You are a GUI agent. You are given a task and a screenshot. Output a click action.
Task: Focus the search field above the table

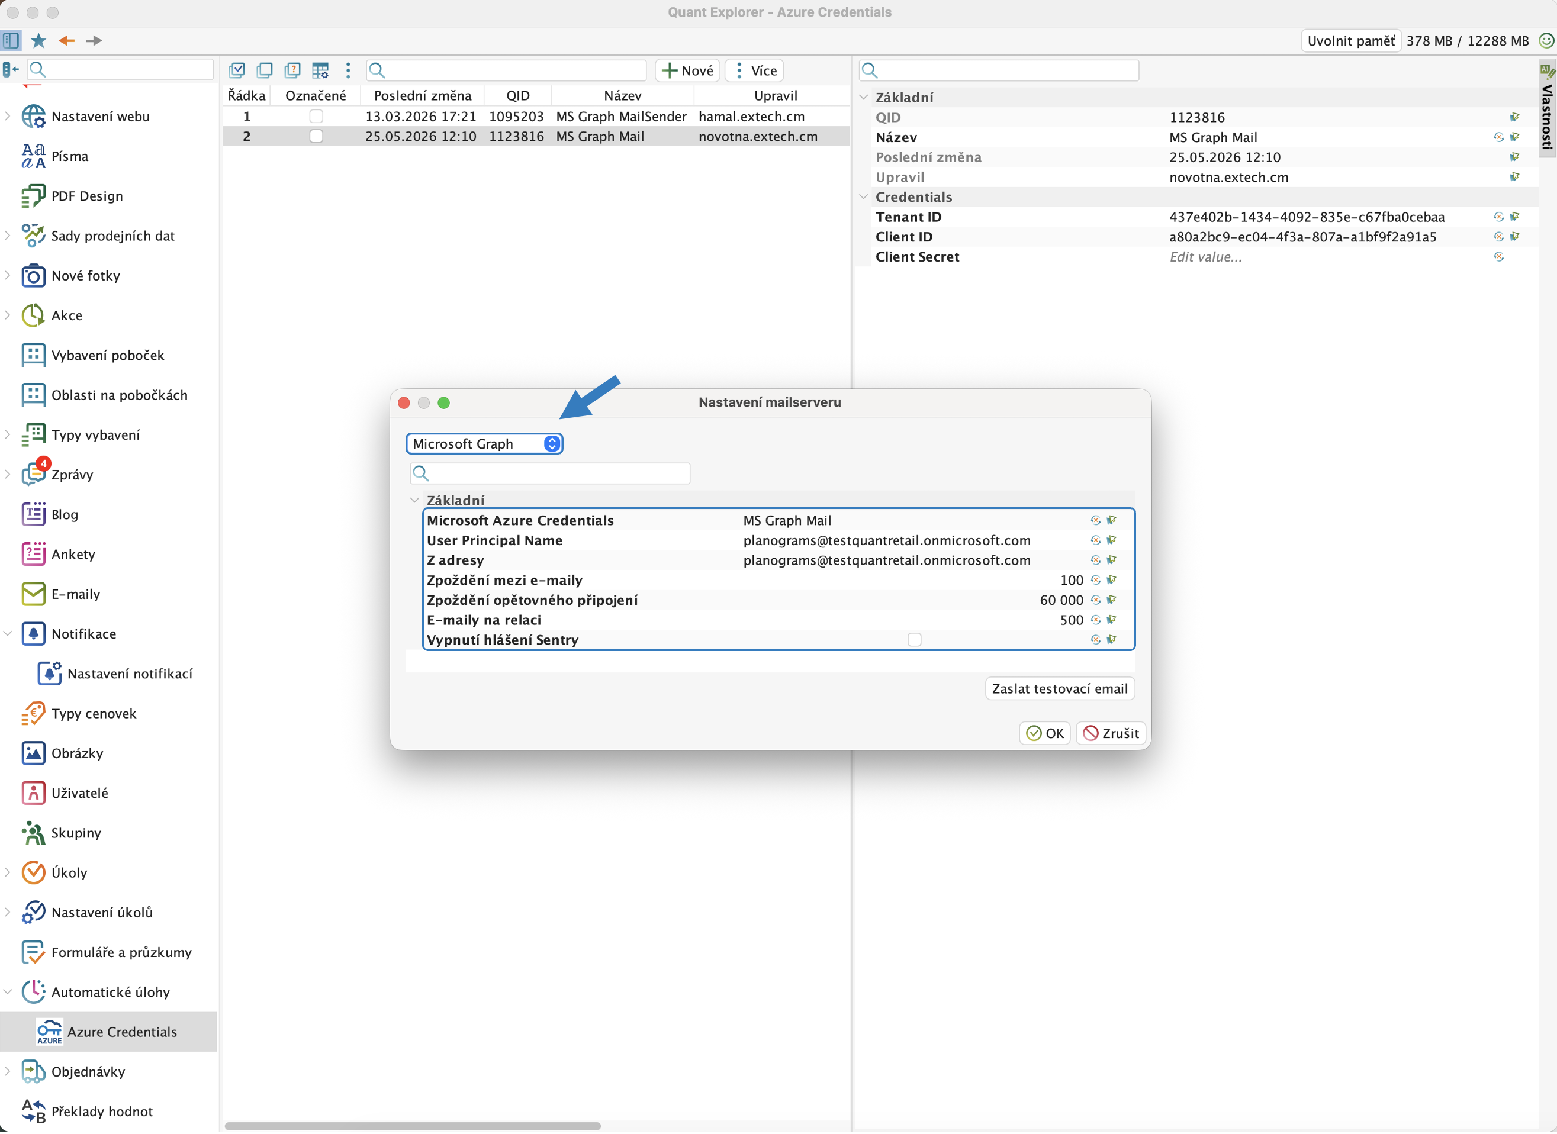[507, 70]
